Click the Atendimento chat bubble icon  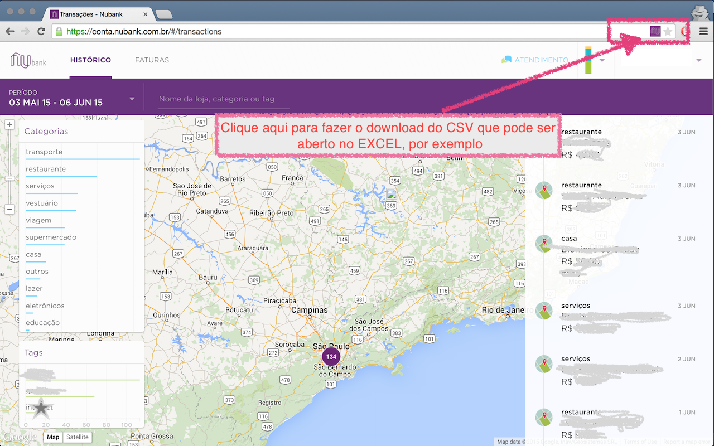click(506, 60)
